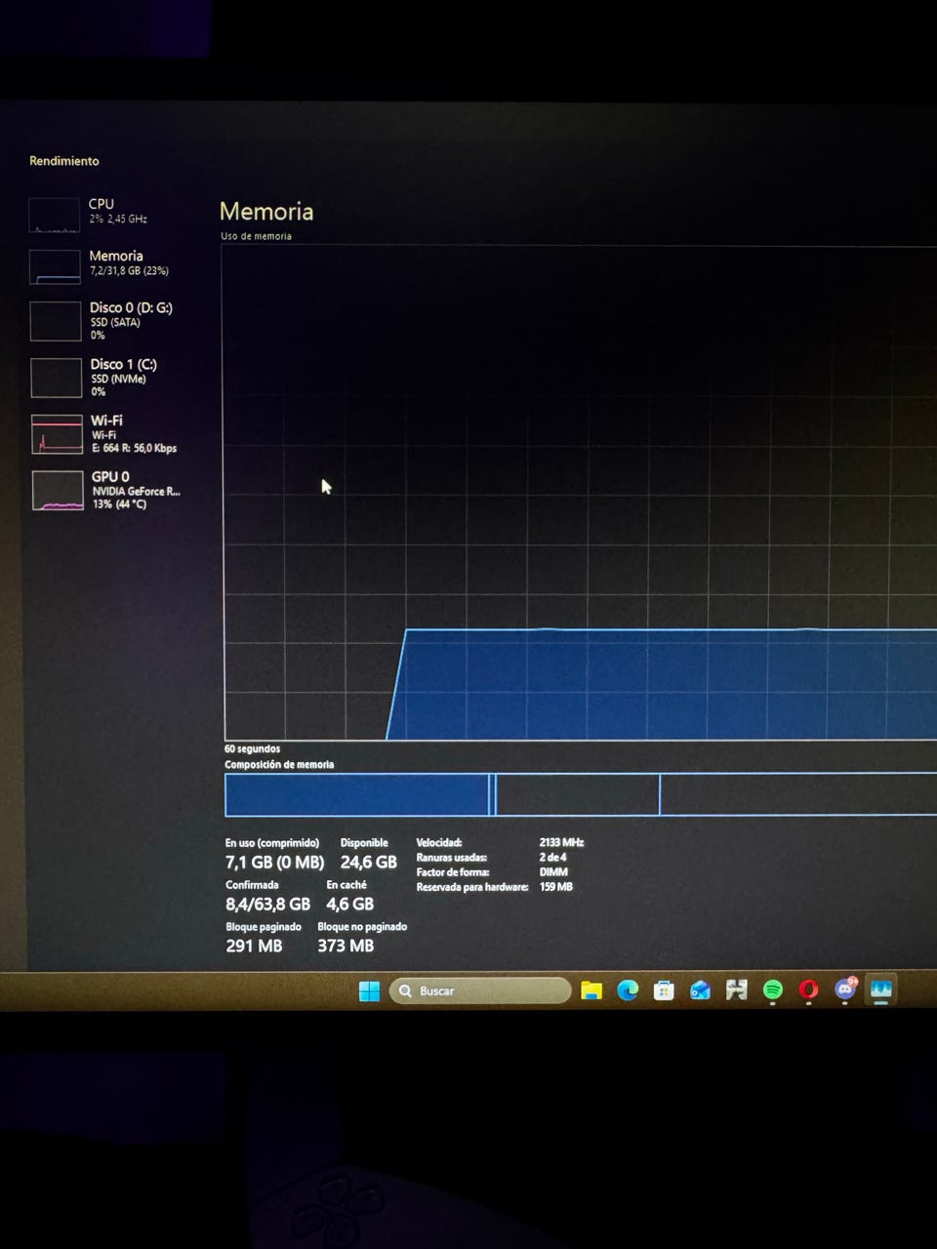937x1249 pixels.
Task: Click the 'Bloque no paginado' label
Action: point(362,927)
